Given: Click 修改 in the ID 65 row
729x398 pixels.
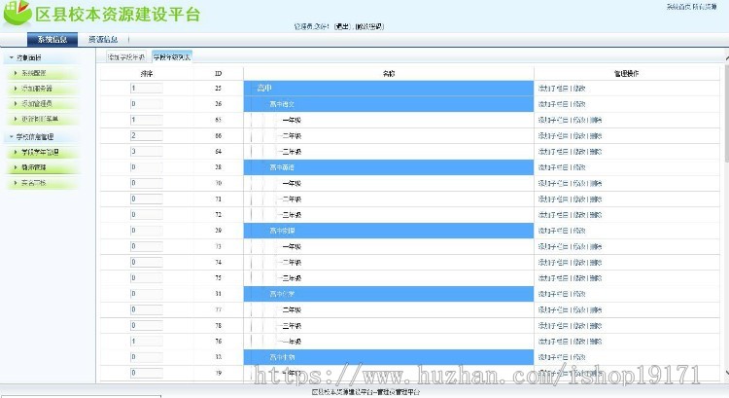Looking at the screenshot, I should (579, 120).
